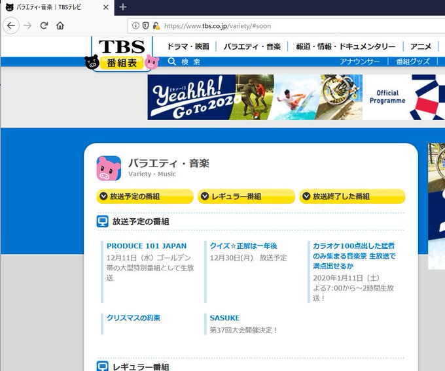Open the 番組表 yellow button
The height and width of the screenshot is (371, 445).
point(122,63)
